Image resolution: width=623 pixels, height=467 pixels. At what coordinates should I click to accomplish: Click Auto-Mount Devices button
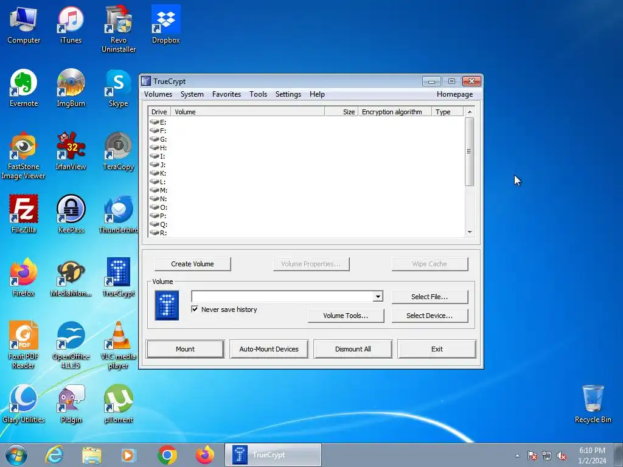(269, 349)
